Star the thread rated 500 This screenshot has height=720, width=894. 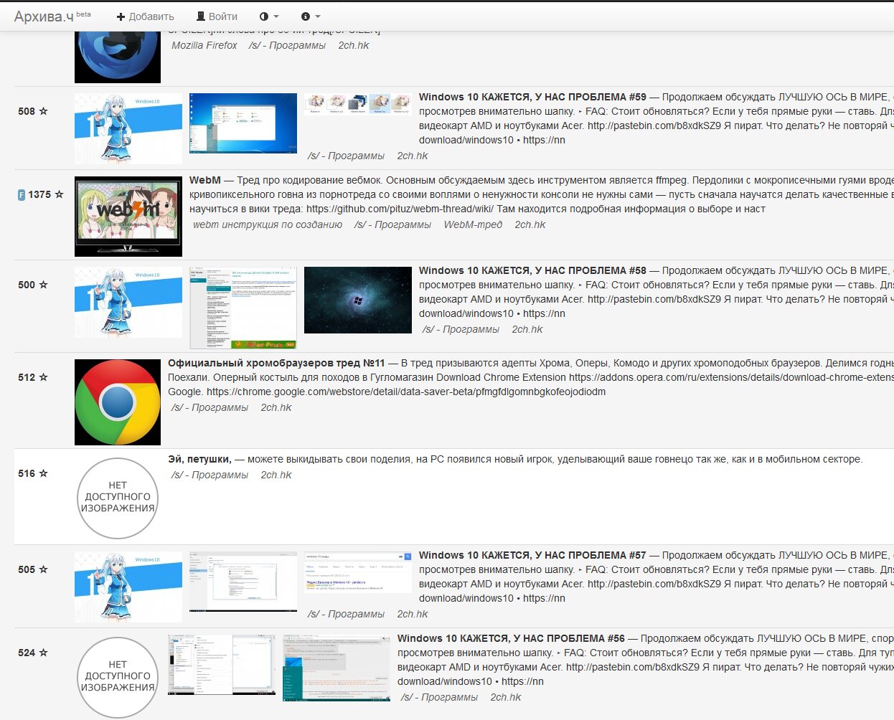43,285
